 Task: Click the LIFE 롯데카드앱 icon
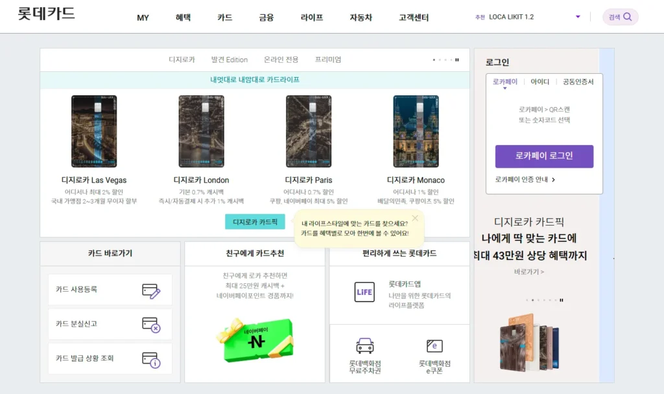click(x=364, y=292)
